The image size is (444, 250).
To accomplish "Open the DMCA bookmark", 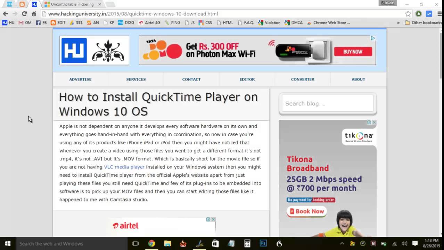I will tap(294, 23).
